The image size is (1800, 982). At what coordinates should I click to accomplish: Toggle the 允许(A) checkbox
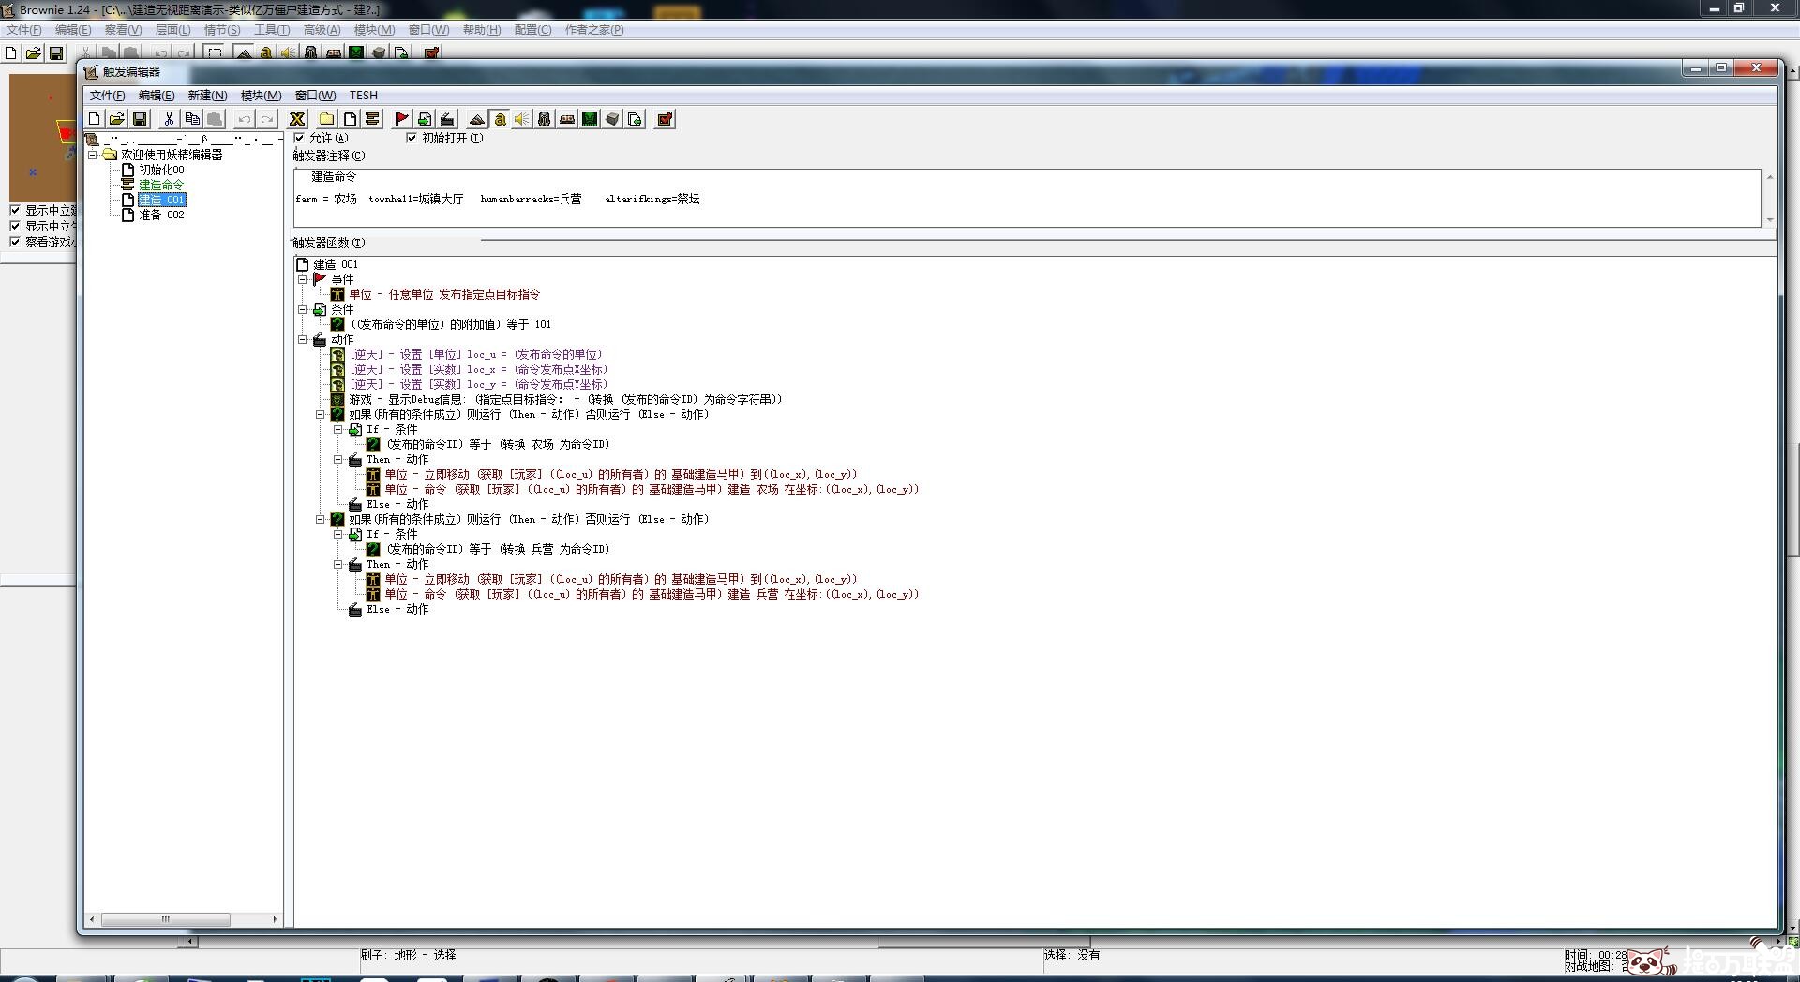pos(299,138)
